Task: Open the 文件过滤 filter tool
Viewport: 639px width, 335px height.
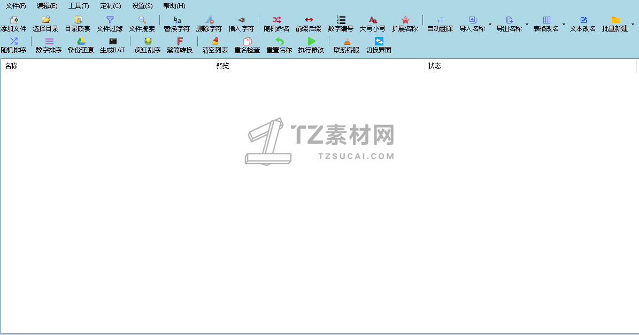Action: (110, 24)
